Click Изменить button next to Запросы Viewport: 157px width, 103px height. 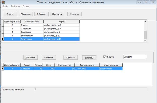(x=49, y=57)
